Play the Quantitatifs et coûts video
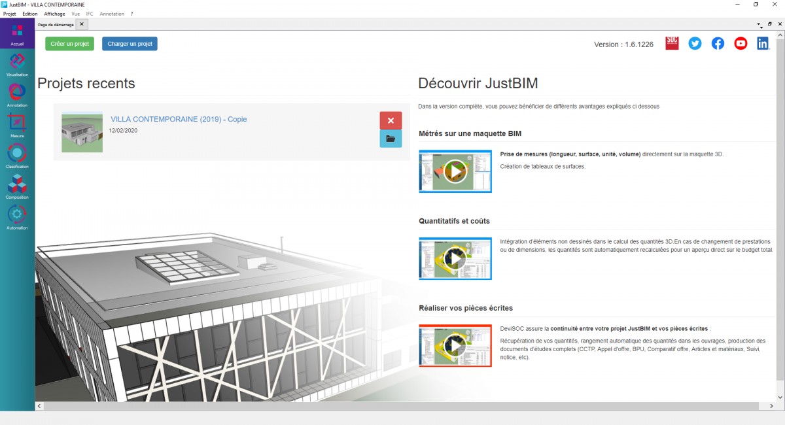This screenshot has height=425, width=785. 455,258
